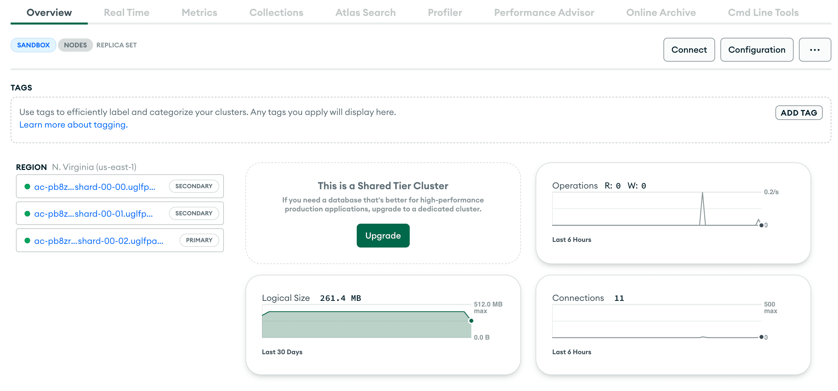Open cluster Configuration
This screenshot has height=391, width=838.
click(x=757, y=50)
